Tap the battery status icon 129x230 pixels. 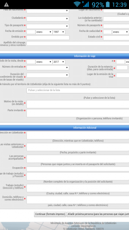108,4
